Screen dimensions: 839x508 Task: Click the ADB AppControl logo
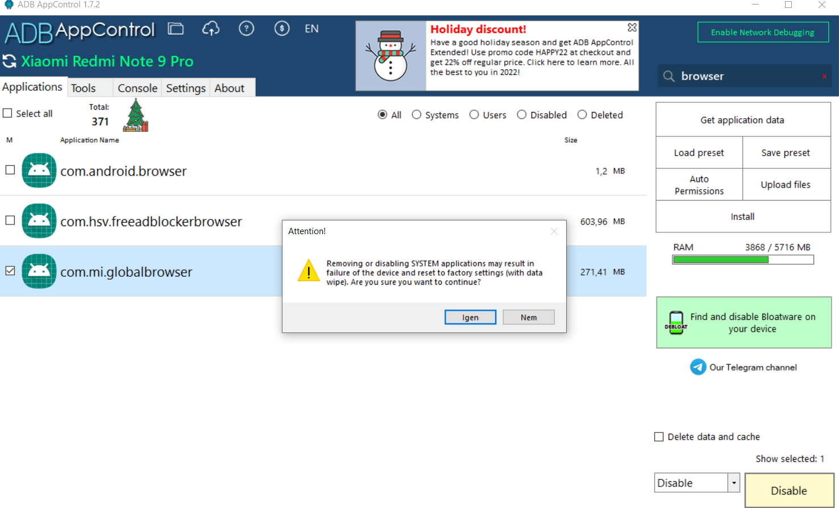click(x=80, y=32)
